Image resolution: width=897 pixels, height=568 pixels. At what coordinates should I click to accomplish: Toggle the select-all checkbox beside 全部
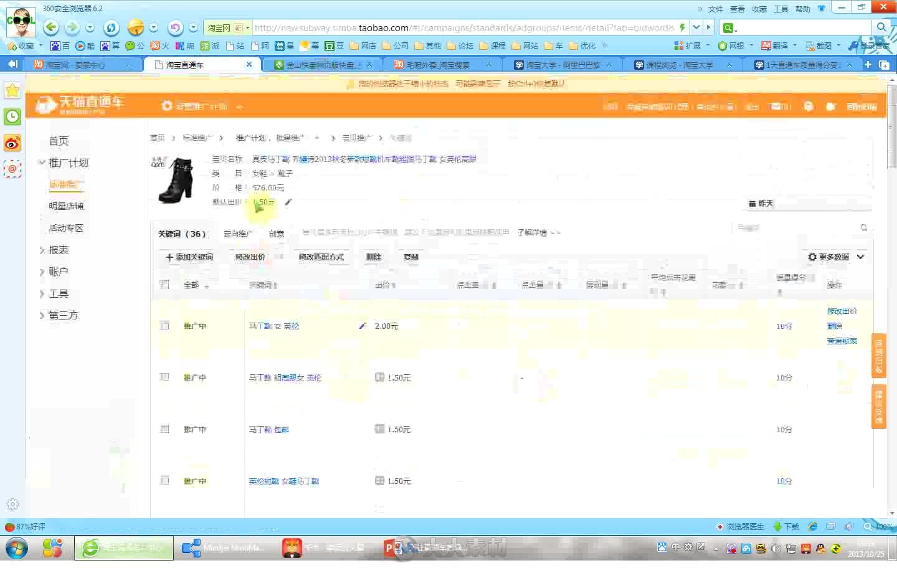click(x=164, y=285)
